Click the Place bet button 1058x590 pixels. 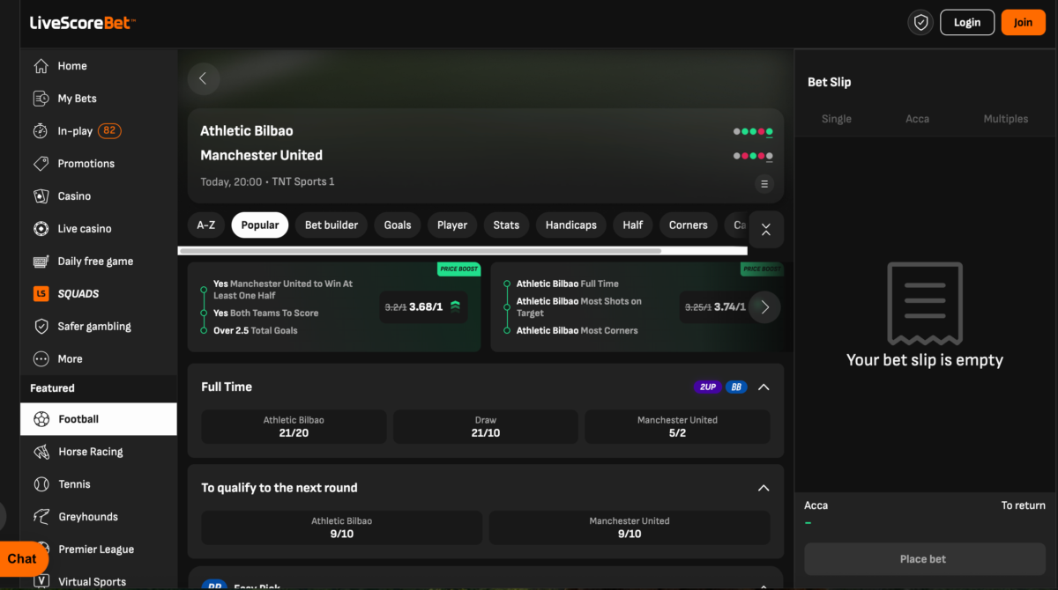click(x=923, y=559)
